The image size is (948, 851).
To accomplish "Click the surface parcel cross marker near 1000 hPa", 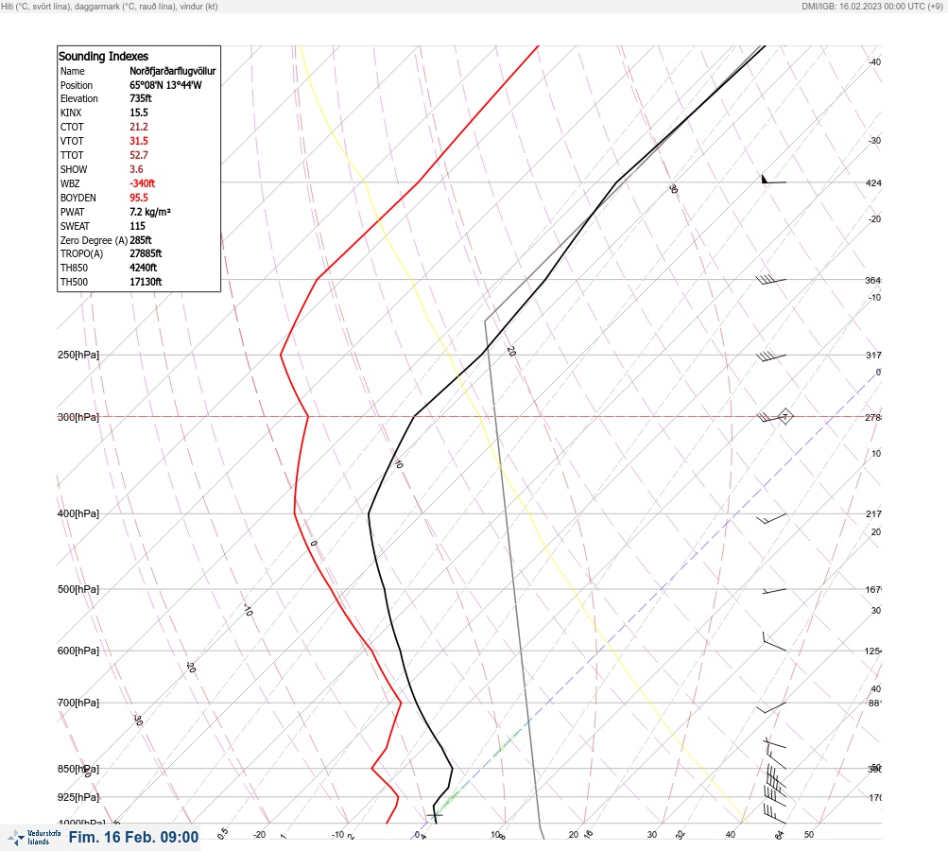I will pyautogui.click(x=435, y=815).
